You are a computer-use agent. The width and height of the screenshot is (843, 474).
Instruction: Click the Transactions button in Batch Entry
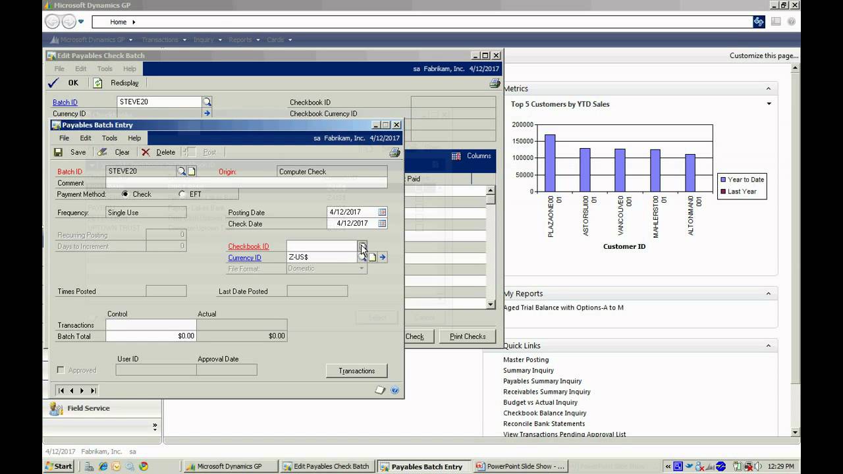356,371
